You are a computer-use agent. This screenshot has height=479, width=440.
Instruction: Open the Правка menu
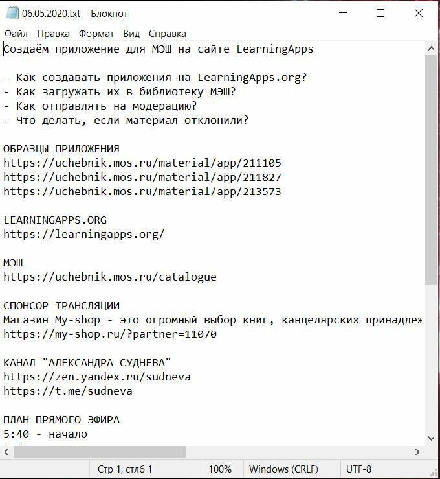(x=53, y=34)
